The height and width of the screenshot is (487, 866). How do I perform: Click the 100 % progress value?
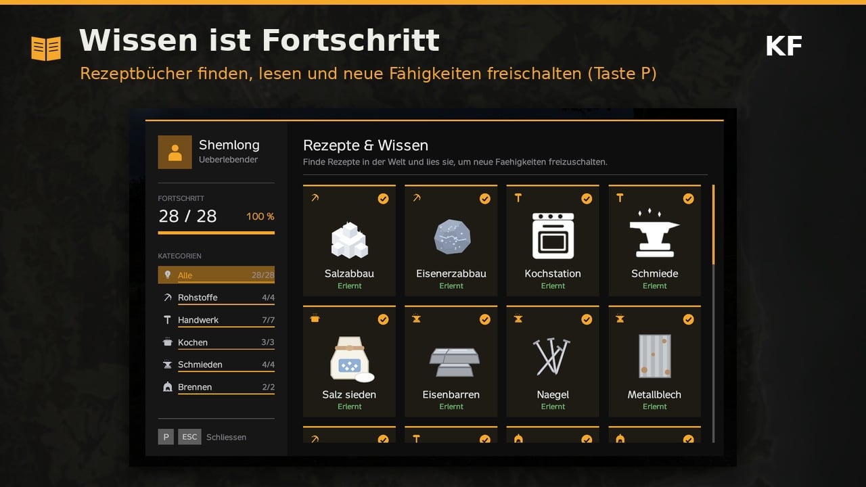coord(260,216)
